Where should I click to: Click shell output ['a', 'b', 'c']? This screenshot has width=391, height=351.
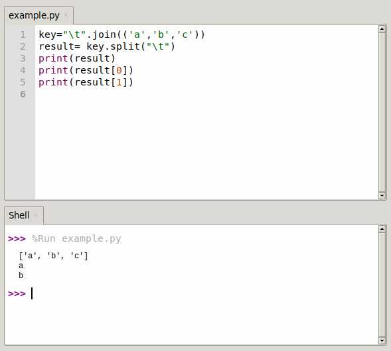point(53,256)
